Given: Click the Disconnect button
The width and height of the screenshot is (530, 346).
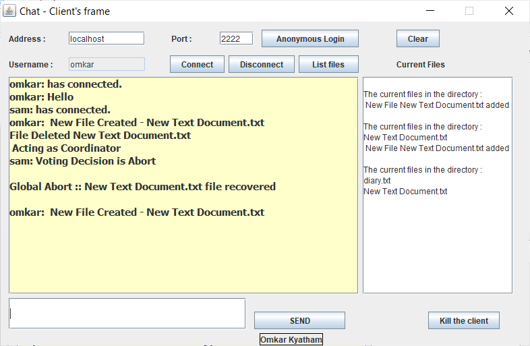Looking at the screenshot, I should (x=262, y=64).
